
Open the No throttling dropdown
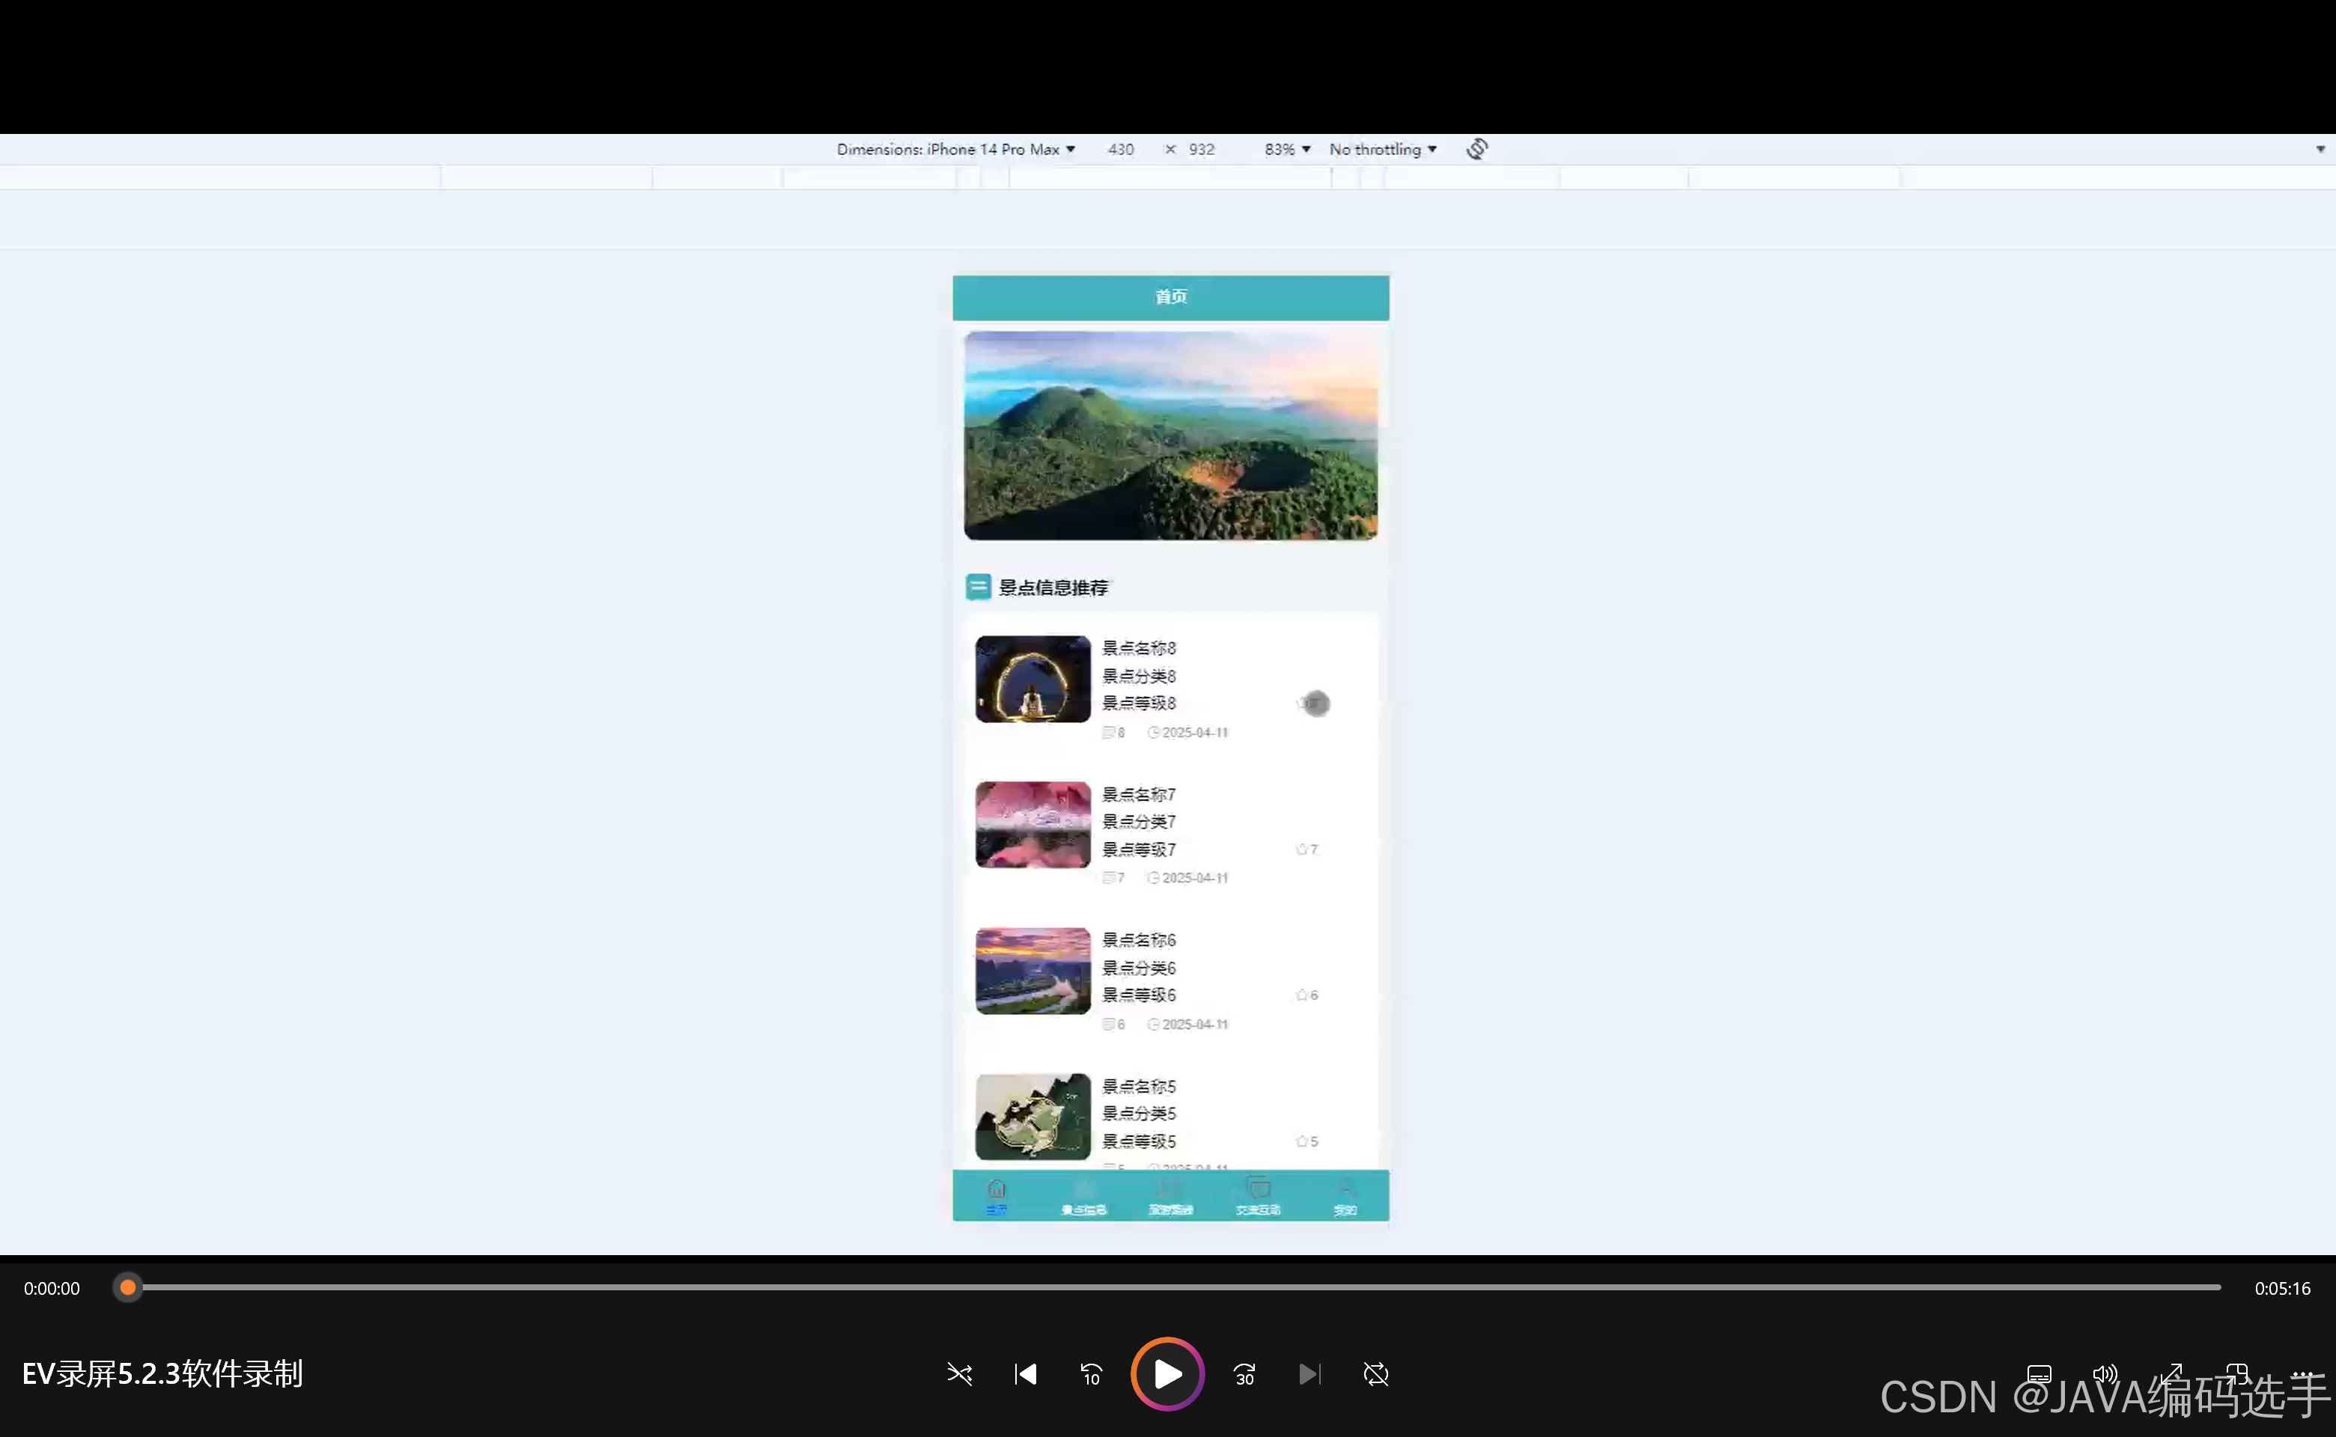pos(1382,149)
